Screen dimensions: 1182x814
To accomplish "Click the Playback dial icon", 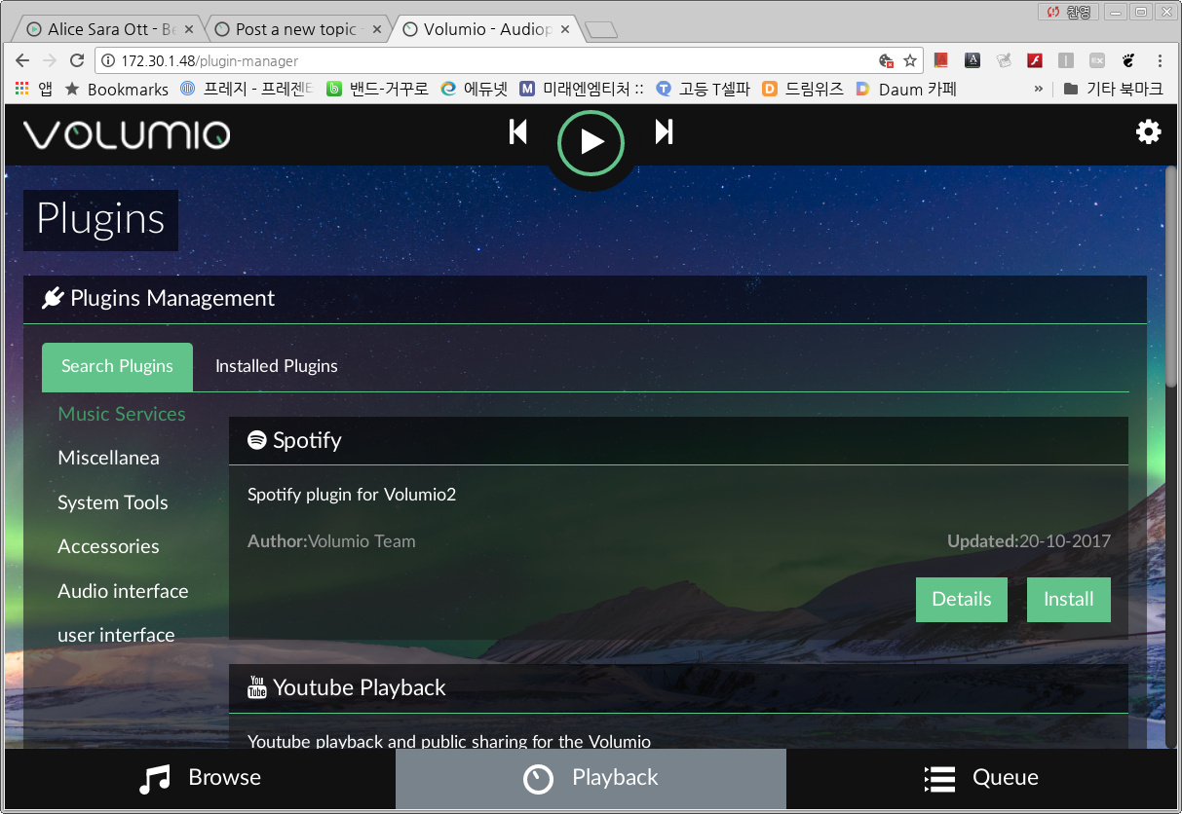I will tap(538, 779).
